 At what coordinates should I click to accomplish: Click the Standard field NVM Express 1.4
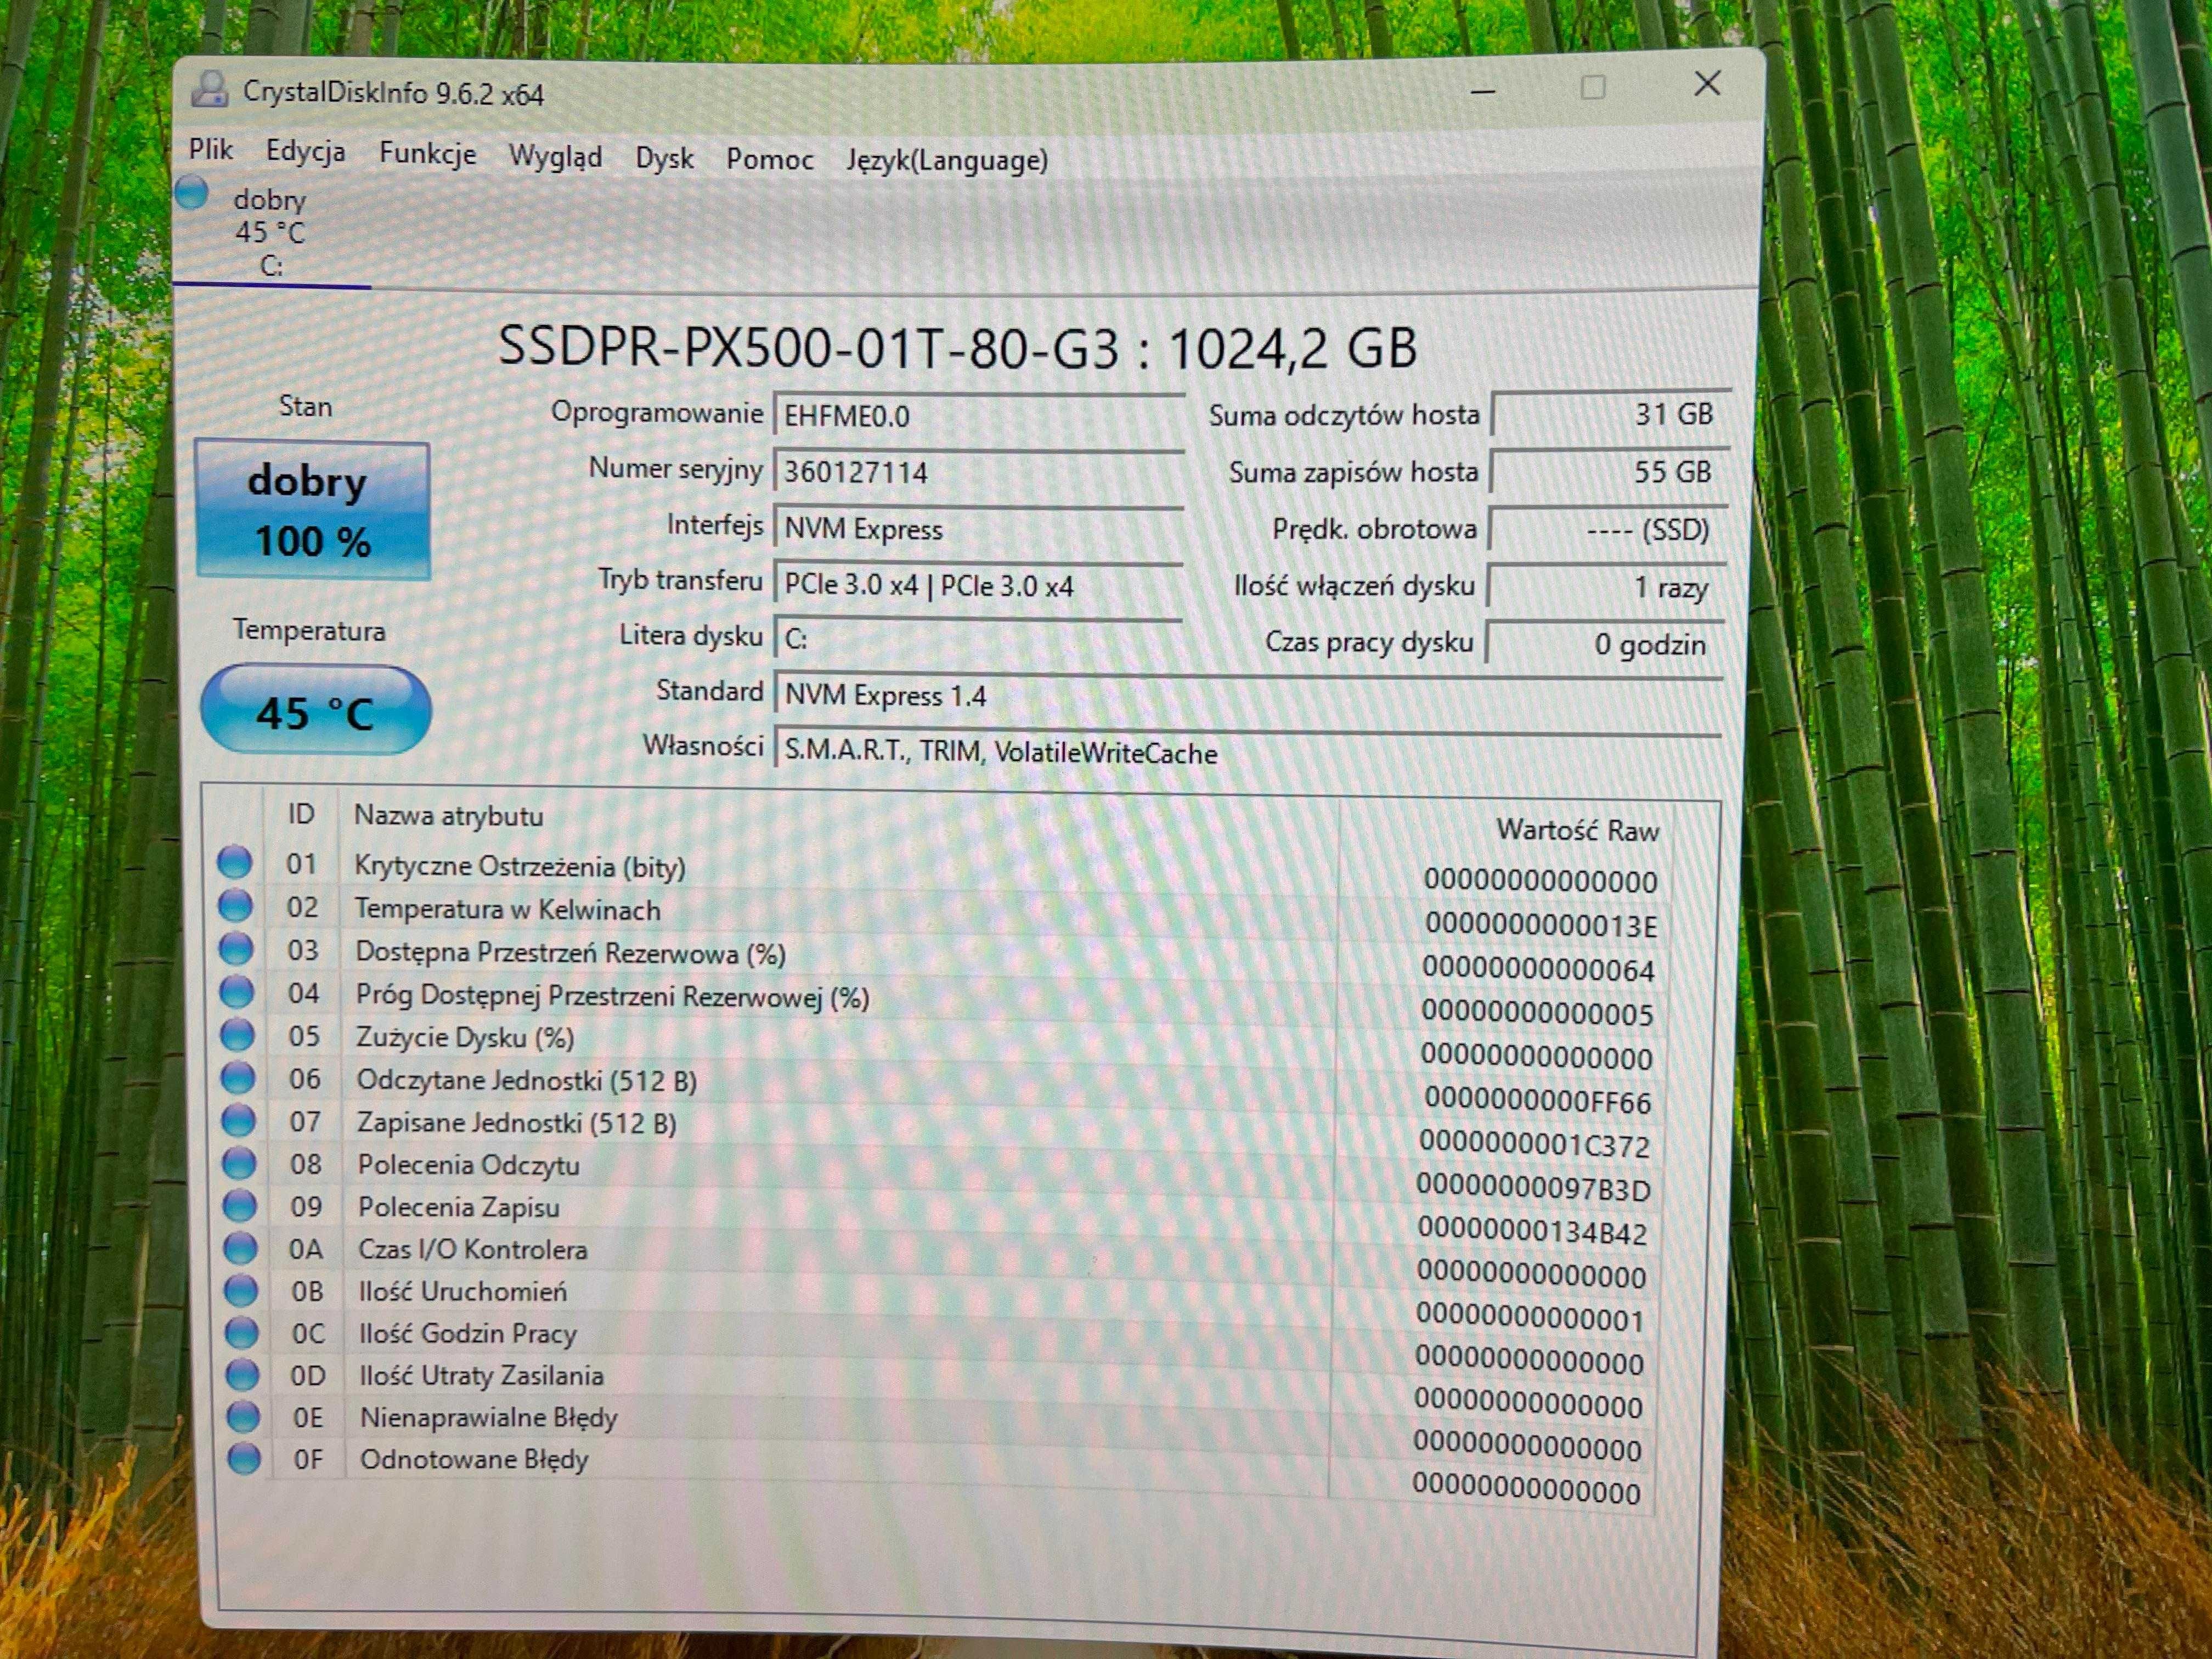click(1248, 696)
